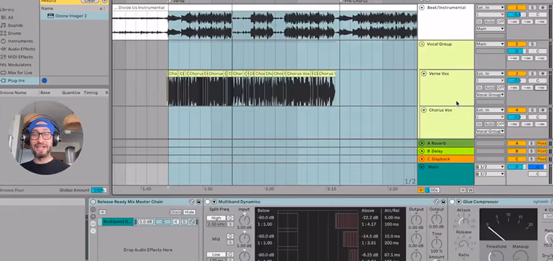Toggle Beat/Instrumental track activator 1
The width and height of the screenshot is (553, 261).
517,8
